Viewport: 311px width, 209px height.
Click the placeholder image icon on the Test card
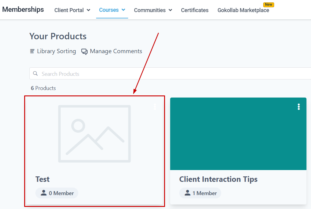[x=94, y=133]
